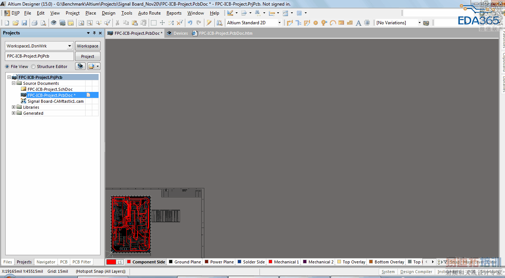Image resolution: width=505 pixels, height=278 pixels.
Task: Click the Save floppy disk icon
Action: pos(24,23)
